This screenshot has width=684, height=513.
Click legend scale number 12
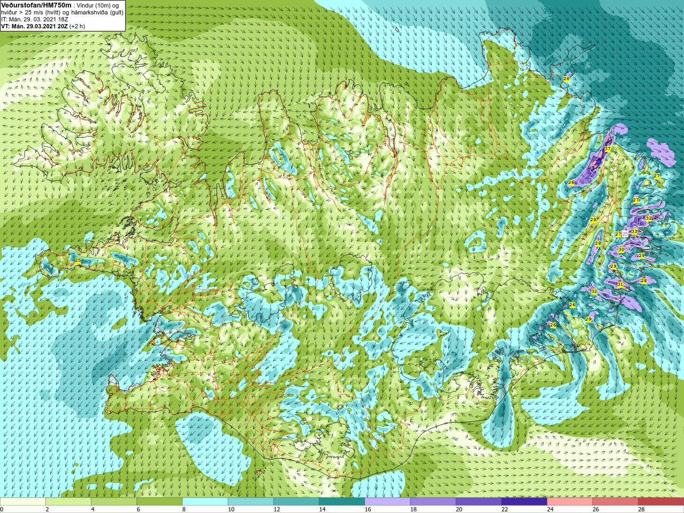click(x=276, y=509)
